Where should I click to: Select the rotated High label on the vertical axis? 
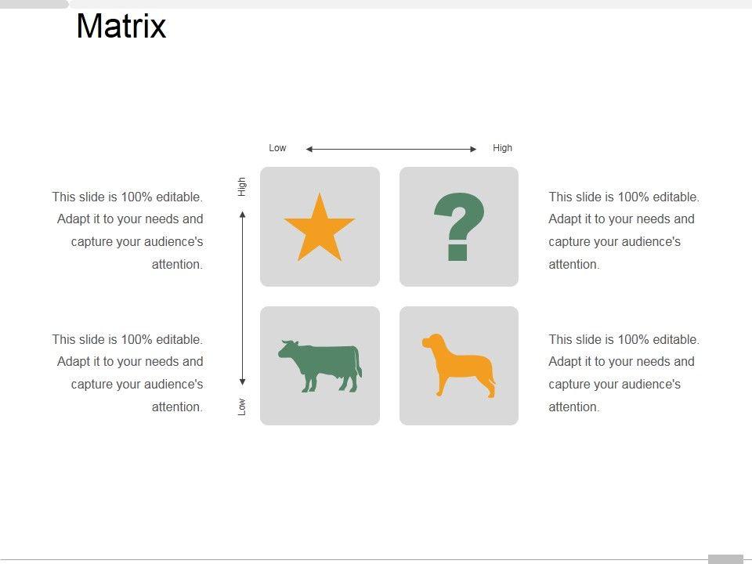coord(242,186)
